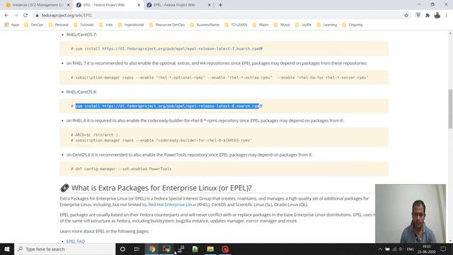The height and width of the screenshot is (255, 453).
Task: Open the Tutorials bookmarks folder
Action: point(84,25)
